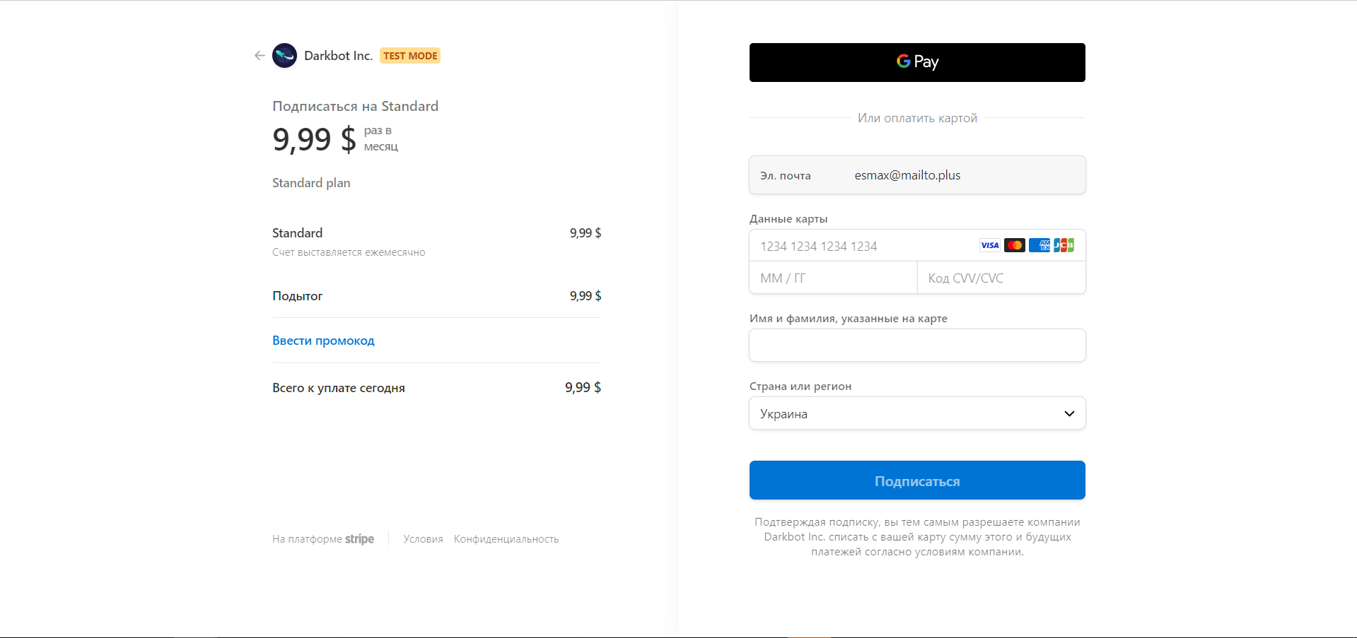The height and width of the screenshot is (638, 1357).
Task: Focus the card number field
Action: [863, 246]
